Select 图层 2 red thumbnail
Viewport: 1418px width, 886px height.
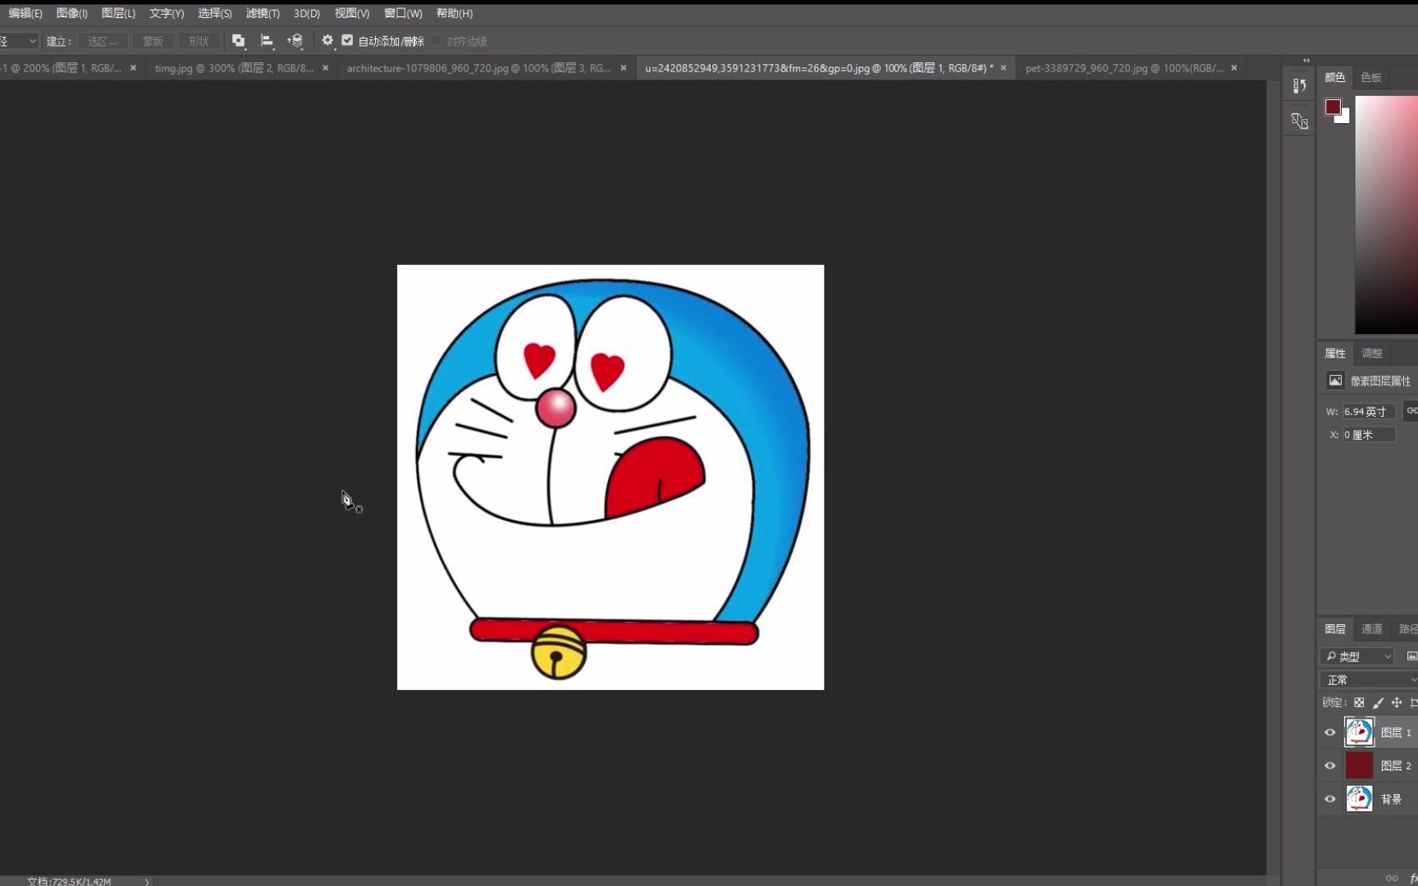point(1359,765)
